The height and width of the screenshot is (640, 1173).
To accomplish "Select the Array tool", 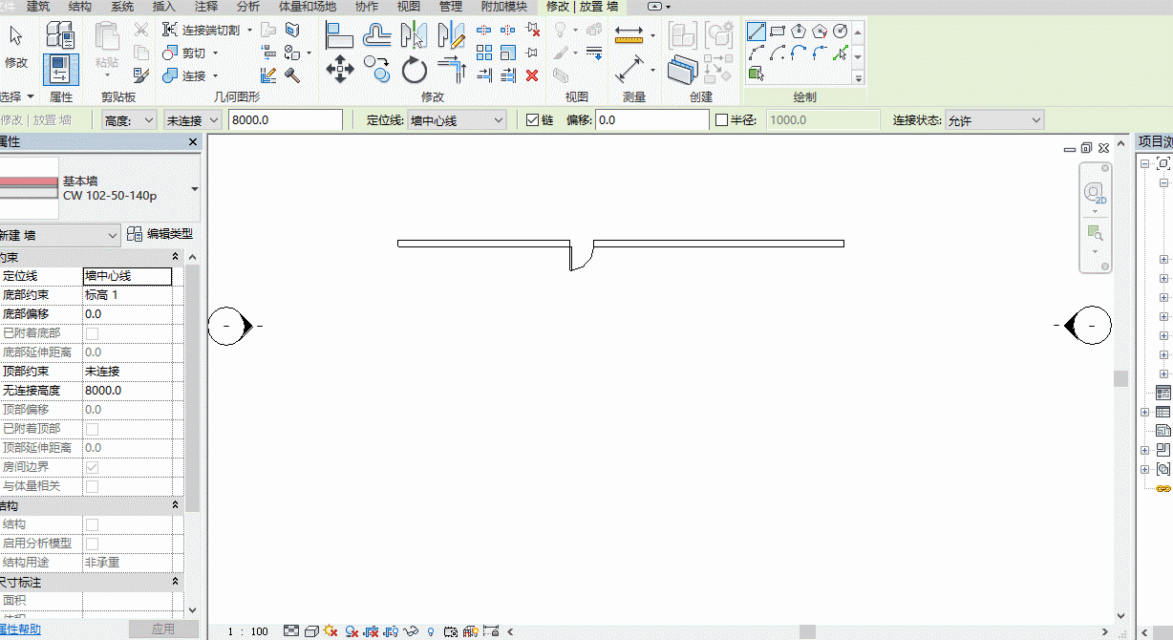I will (484, 53).
